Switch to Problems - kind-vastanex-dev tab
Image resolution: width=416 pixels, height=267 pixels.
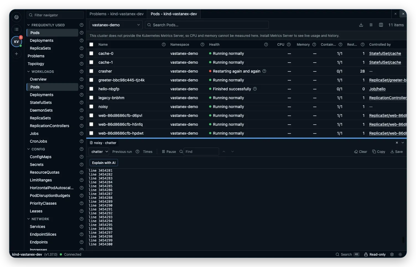point(116,14)
